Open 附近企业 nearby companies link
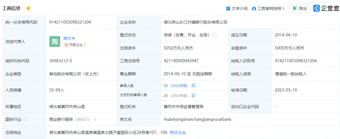Screen dimensions: 340x139 [x=178, y=132]
